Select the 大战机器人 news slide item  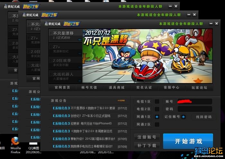tap(66, 76)
